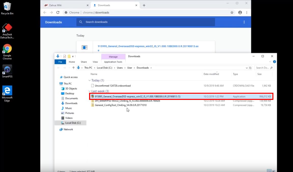The height and width of the screenshot is (172, 293).
Task: Collapse the Last week (3) group
Action: [90, 91]
